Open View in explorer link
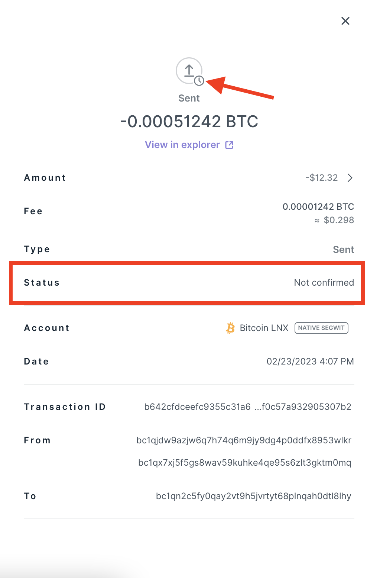The height and width of the screenshot is (578, 367). click(x=182, y=145)
